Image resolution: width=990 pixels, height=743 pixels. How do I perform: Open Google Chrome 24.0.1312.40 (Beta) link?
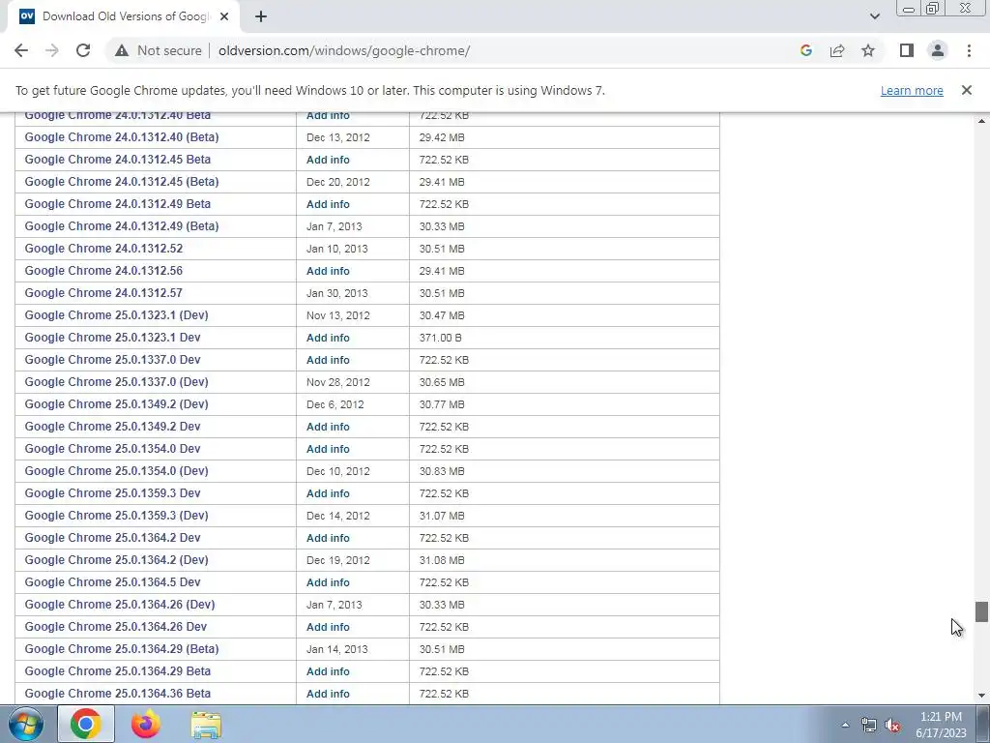click(x=122, y=137)
